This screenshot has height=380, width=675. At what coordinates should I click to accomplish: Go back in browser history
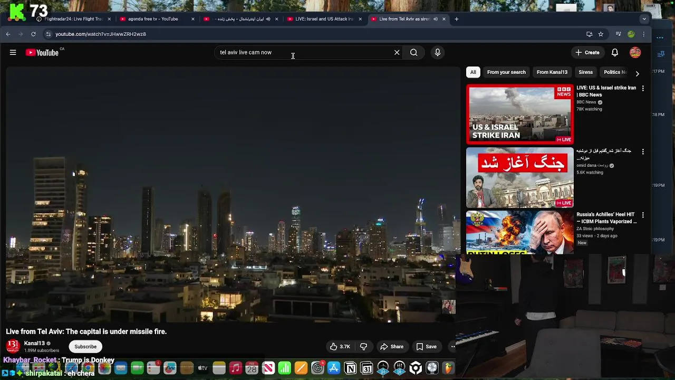(x=8, y=34)
